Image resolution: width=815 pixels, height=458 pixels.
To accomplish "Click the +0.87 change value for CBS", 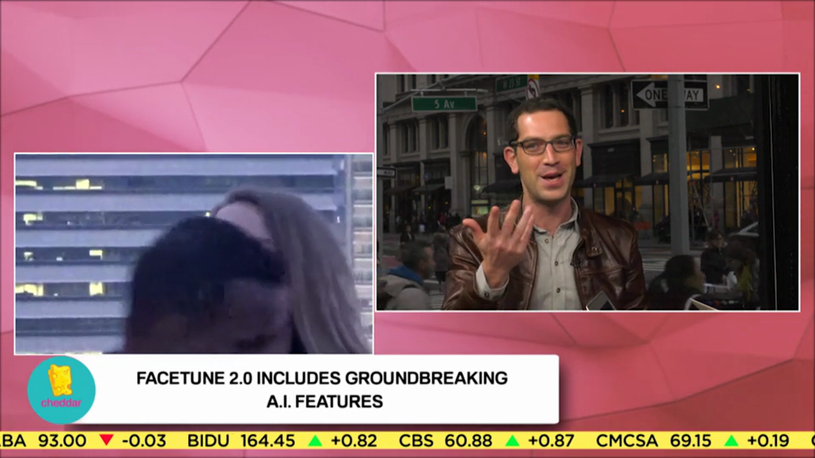I will (x=550, y=440).
